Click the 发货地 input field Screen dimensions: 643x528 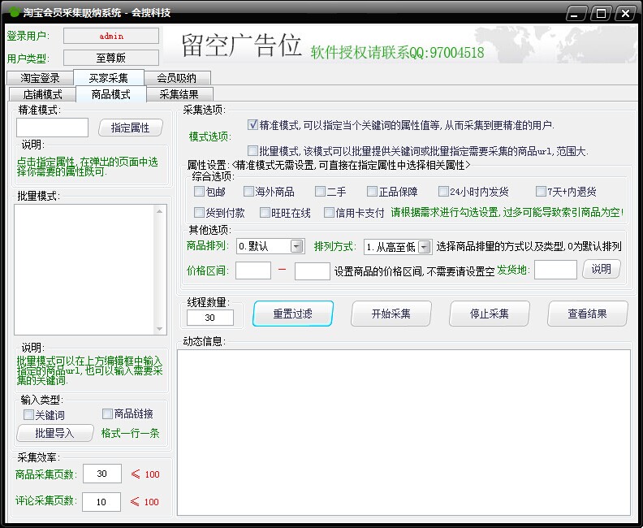[x=555, y=270]
